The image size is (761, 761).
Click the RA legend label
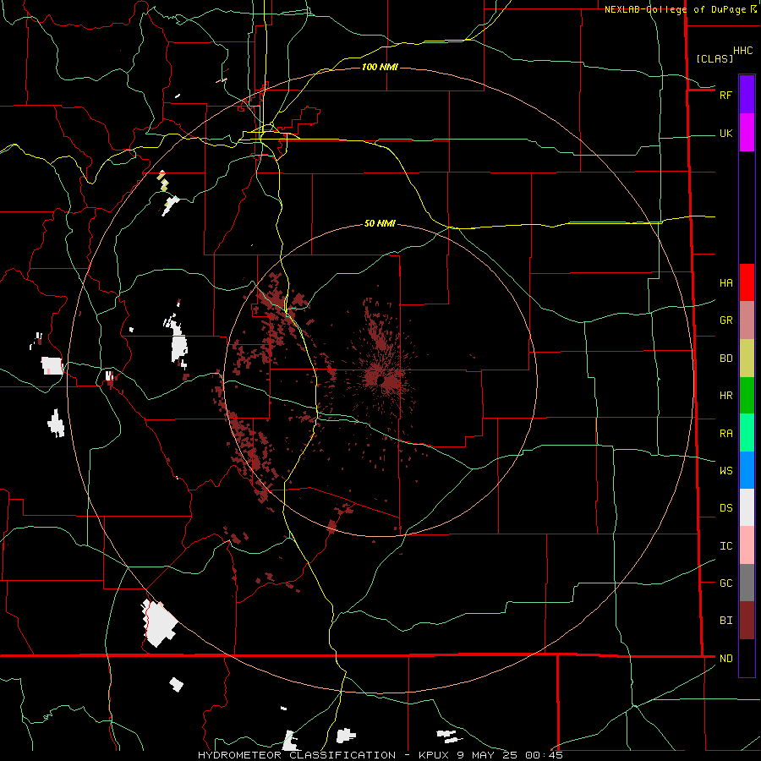click(725, 433)
